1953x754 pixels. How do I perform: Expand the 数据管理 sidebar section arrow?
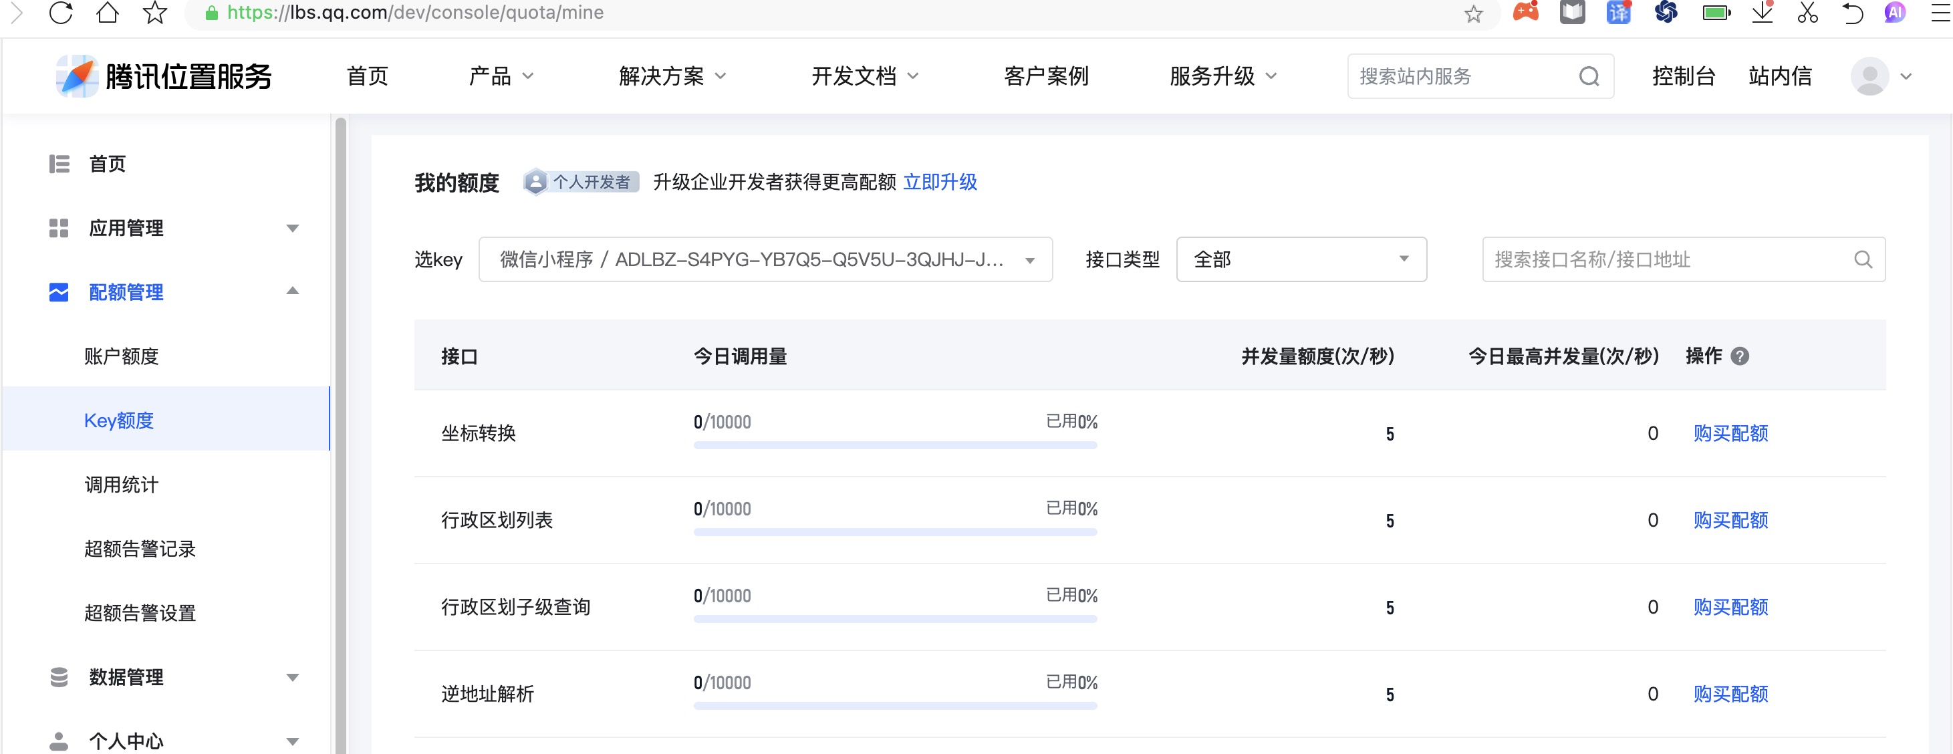point(293,677)
